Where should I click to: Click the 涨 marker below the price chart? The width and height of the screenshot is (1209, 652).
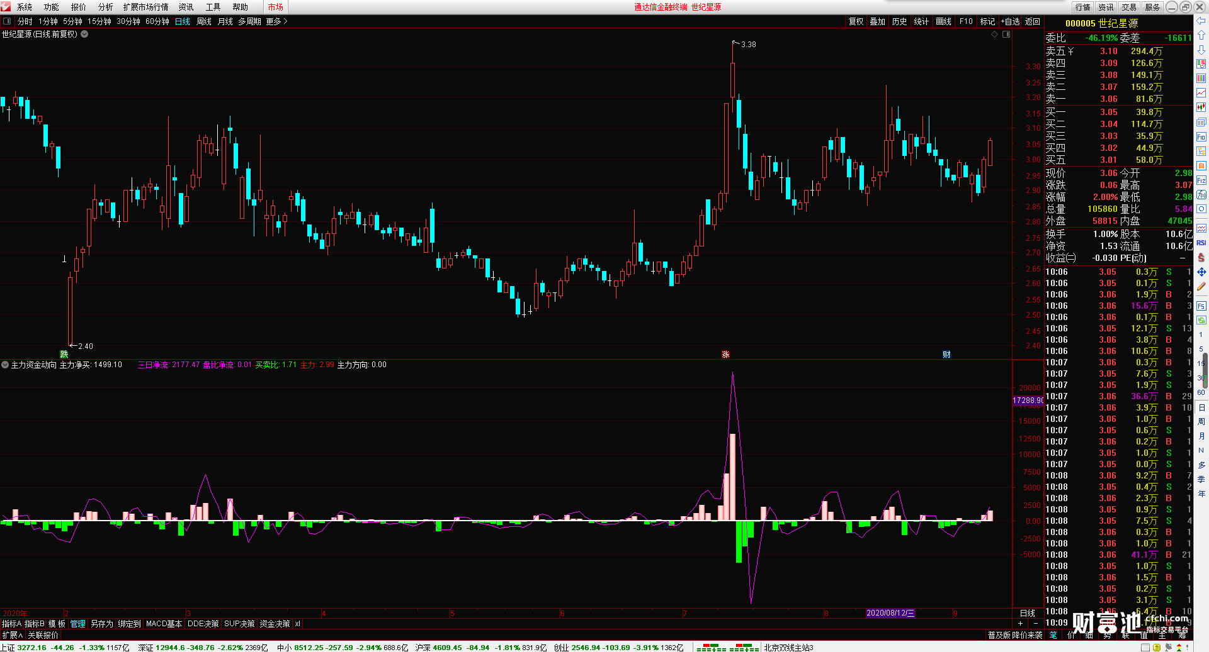coord(725,355)
